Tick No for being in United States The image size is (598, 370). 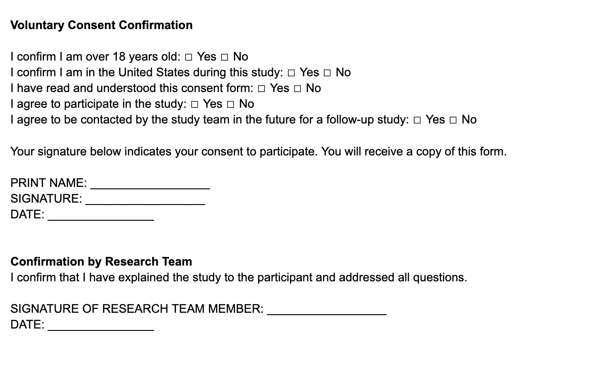(327, 73)
